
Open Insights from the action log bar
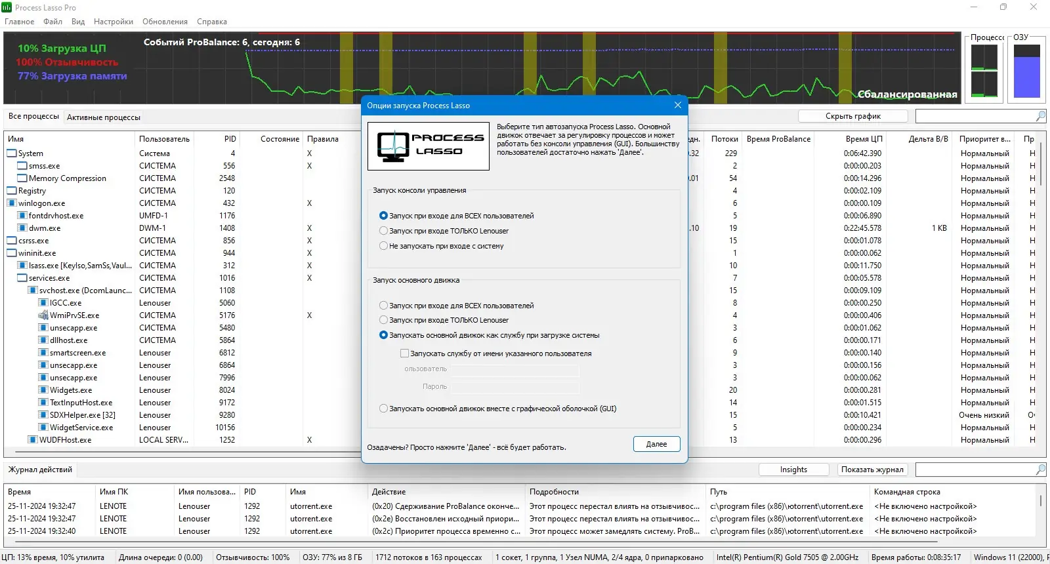tap(793, 470)
